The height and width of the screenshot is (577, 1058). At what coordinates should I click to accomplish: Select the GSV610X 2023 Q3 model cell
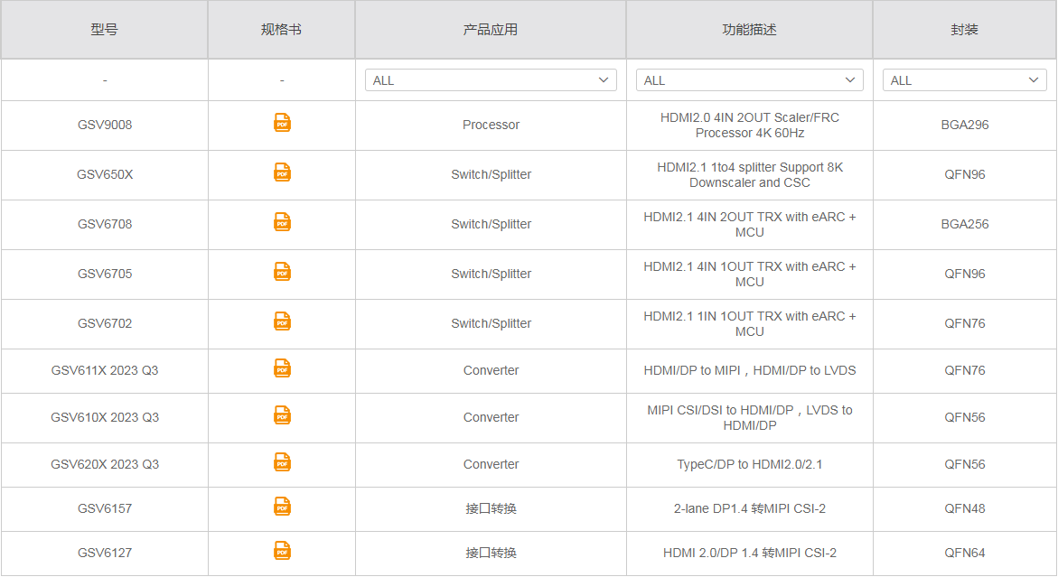(x=105, y=418)
